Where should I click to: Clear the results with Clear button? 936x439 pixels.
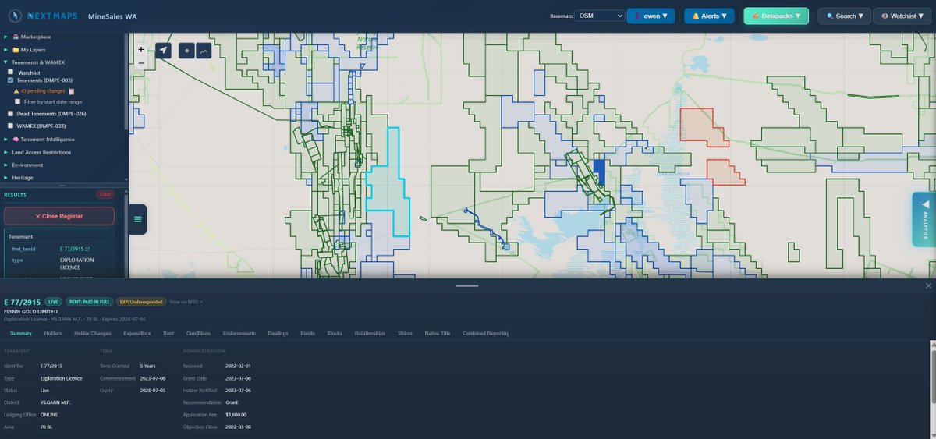pos(105,194)
